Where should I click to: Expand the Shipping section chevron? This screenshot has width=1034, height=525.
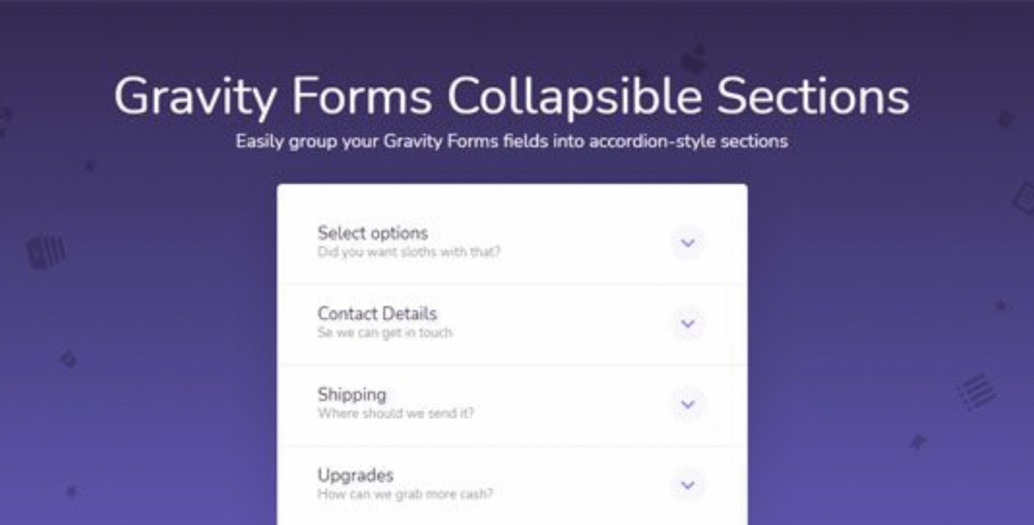pos(687,405)
